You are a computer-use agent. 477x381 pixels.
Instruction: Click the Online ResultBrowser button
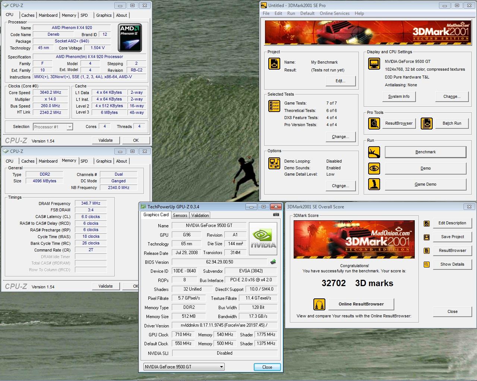point(361,304)
